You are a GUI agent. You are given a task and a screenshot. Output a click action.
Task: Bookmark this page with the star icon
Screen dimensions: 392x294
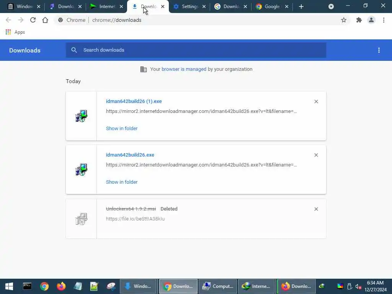coord(344,20)
